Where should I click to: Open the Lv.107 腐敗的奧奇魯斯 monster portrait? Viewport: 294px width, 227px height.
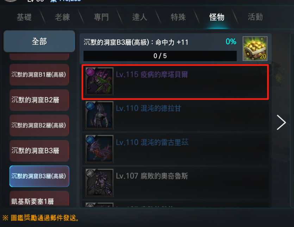click(x=99, y=183)
